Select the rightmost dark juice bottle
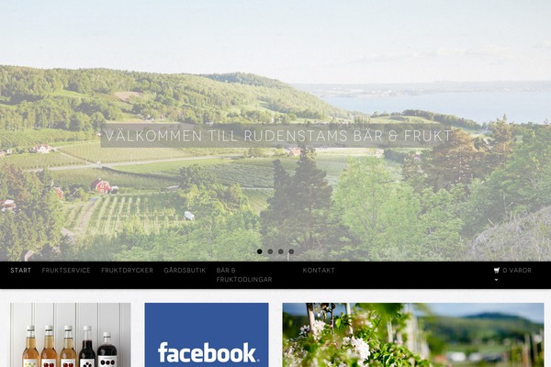551x367 pixels. point(107,350)
